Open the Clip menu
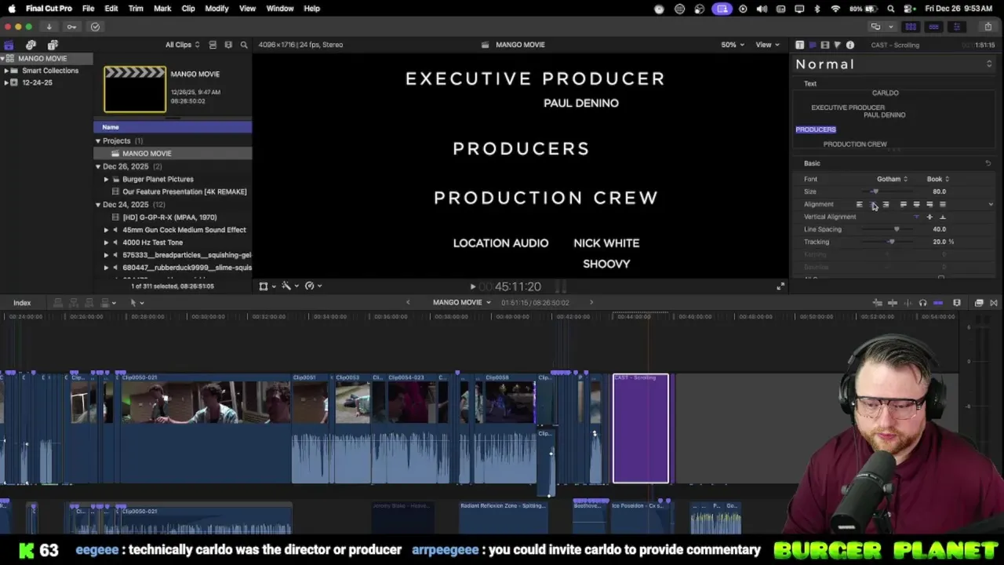Image resolution: width=1004 pixels, height=565 pixels. [188, 9]
